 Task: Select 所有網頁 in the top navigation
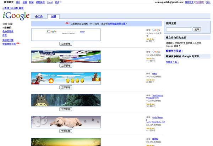(x=9, y=2)
